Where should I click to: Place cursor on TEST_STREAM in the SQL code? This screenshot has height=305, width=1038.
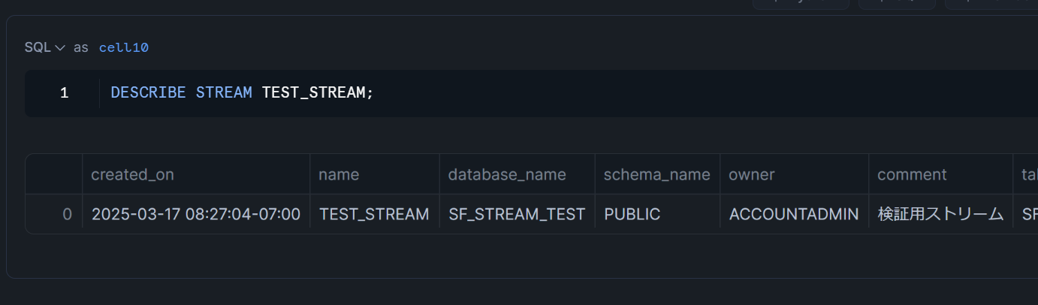point(312,93)
